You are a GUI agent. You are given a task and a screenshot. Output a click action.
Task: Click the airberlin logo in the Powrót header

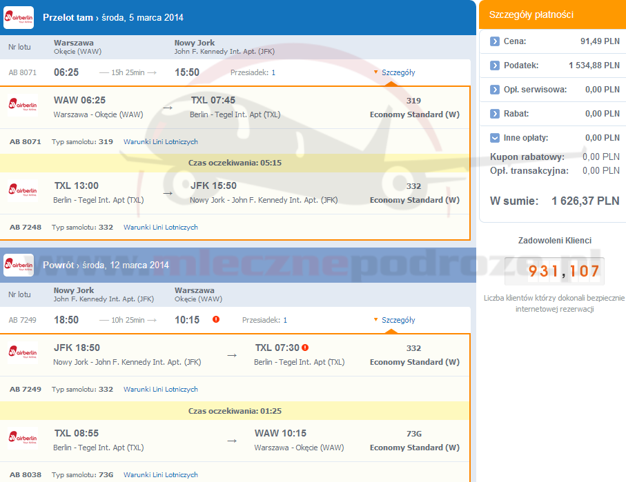(x=19, y=265)
